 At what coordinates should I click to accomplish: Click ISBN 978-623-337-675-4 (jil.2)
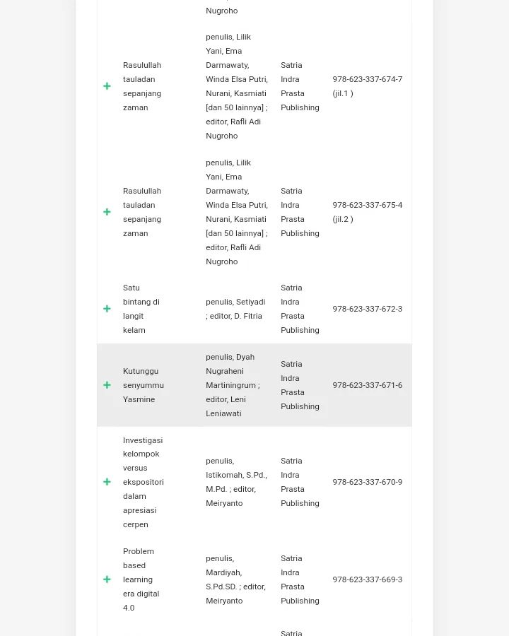[367, 212]
